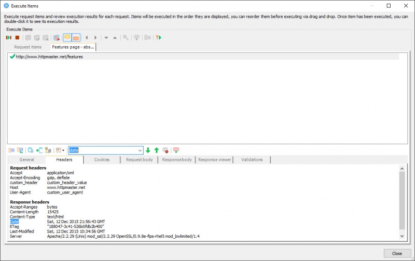Click the date 'Sat, 12 Dec 2015 21:56:43 GMT'
415x261 pixels.
coord(76,222)
